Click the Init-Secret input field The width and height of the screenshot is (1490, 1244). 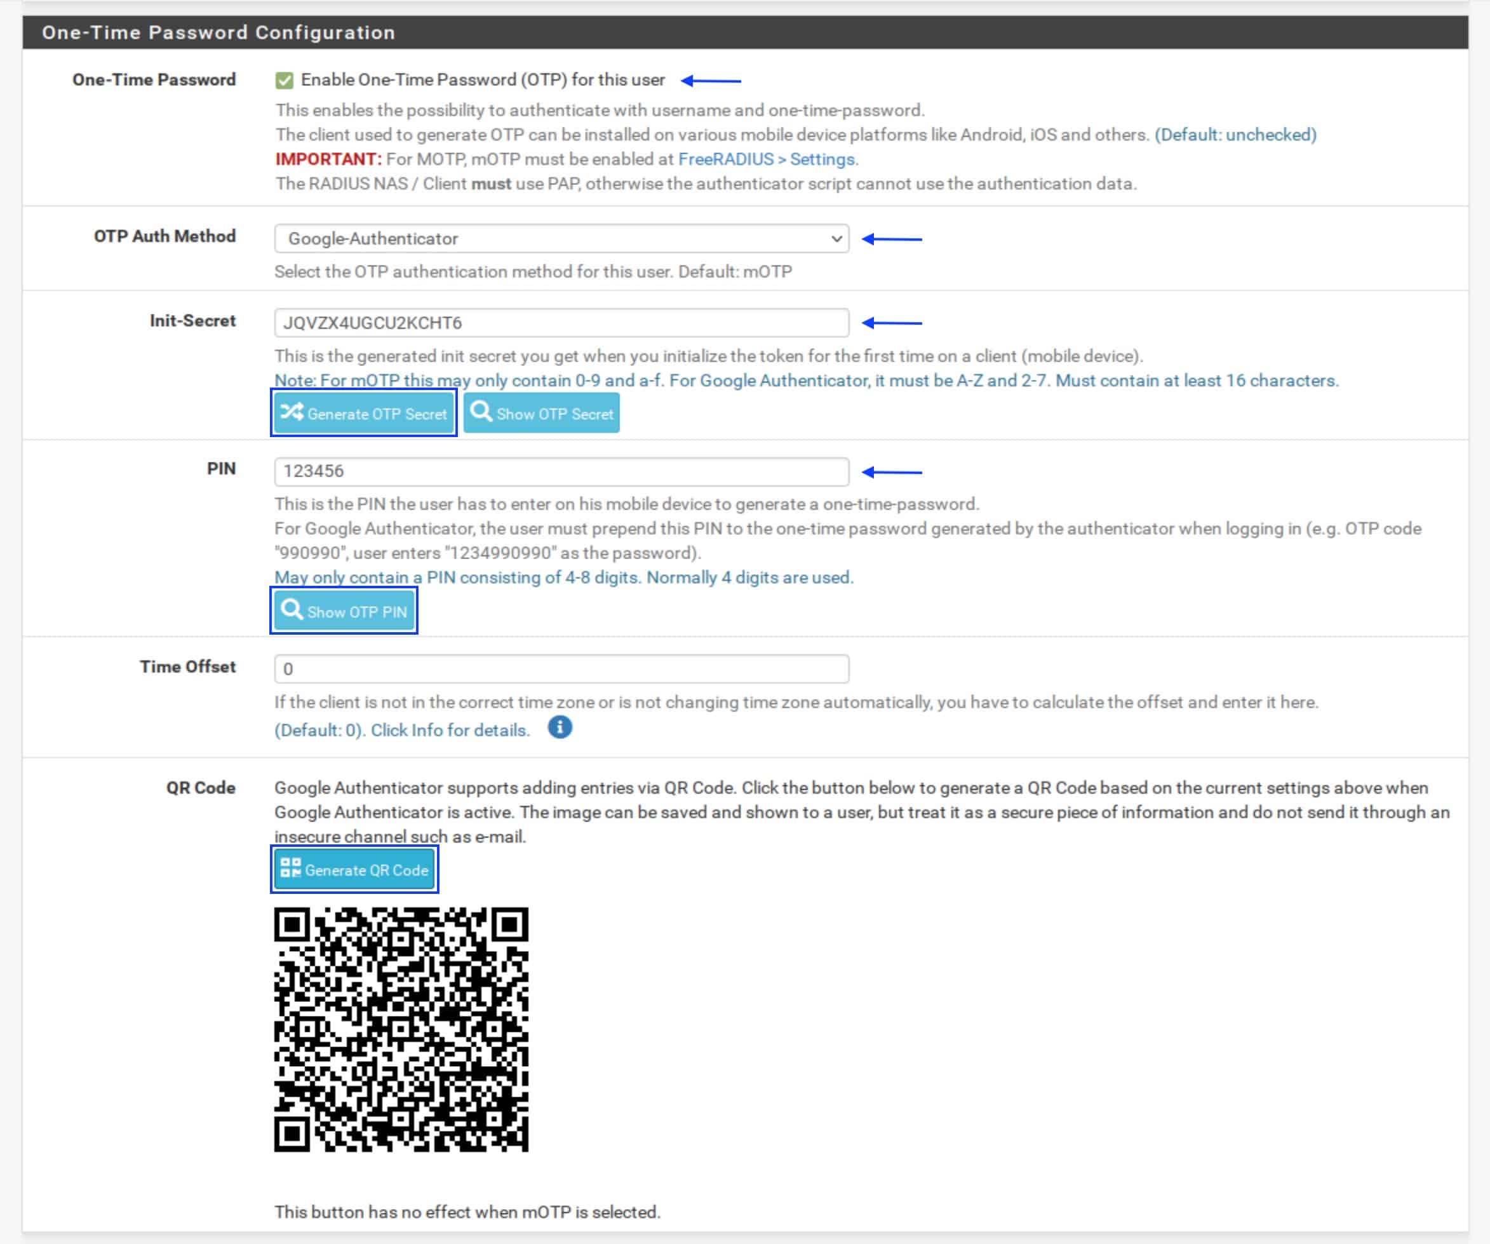(x=561, y=323)
